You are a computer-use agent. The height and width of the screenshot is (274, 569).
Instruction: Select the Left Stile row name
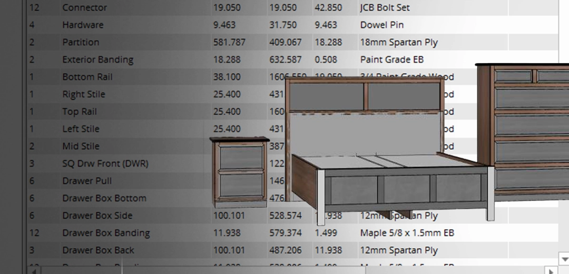[x=81, y=129]
